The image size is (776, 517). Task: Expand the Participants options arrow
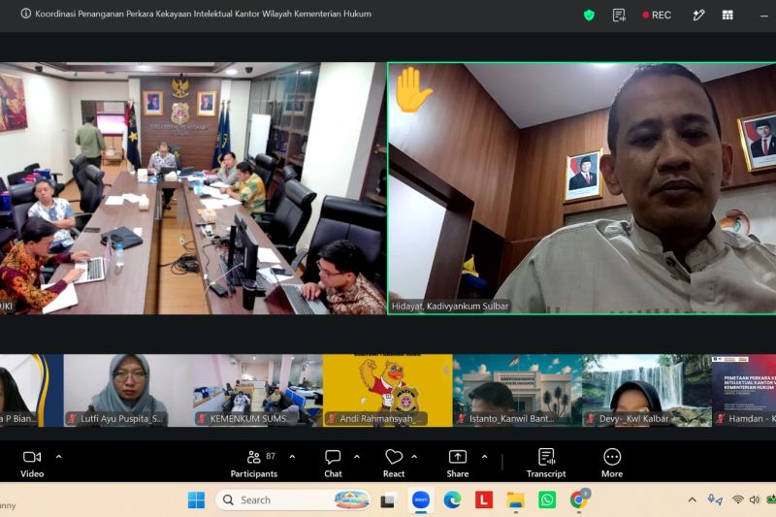293,457
